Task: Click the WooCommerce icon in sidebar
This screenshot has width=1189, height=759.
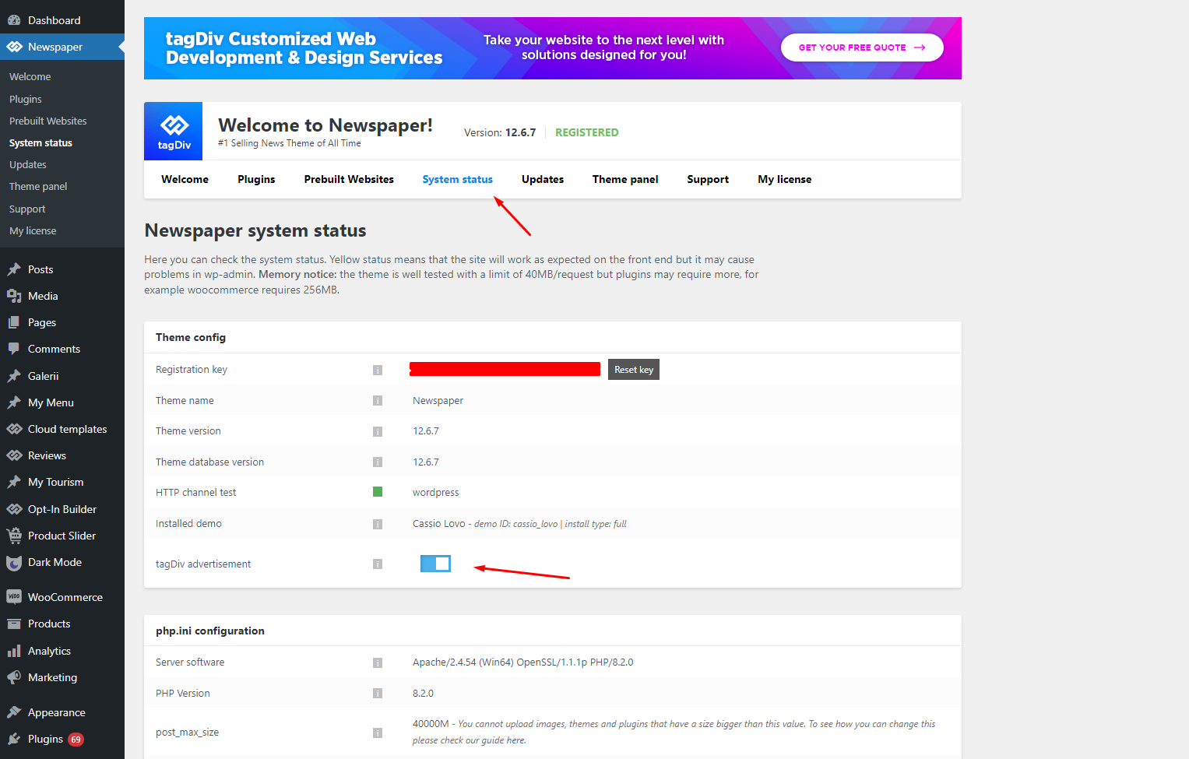Action: (x=14, y=597)
